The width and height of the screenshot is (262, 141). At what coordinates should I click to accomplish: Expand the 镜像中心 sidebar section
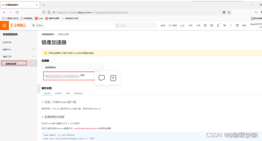(19, 49)
